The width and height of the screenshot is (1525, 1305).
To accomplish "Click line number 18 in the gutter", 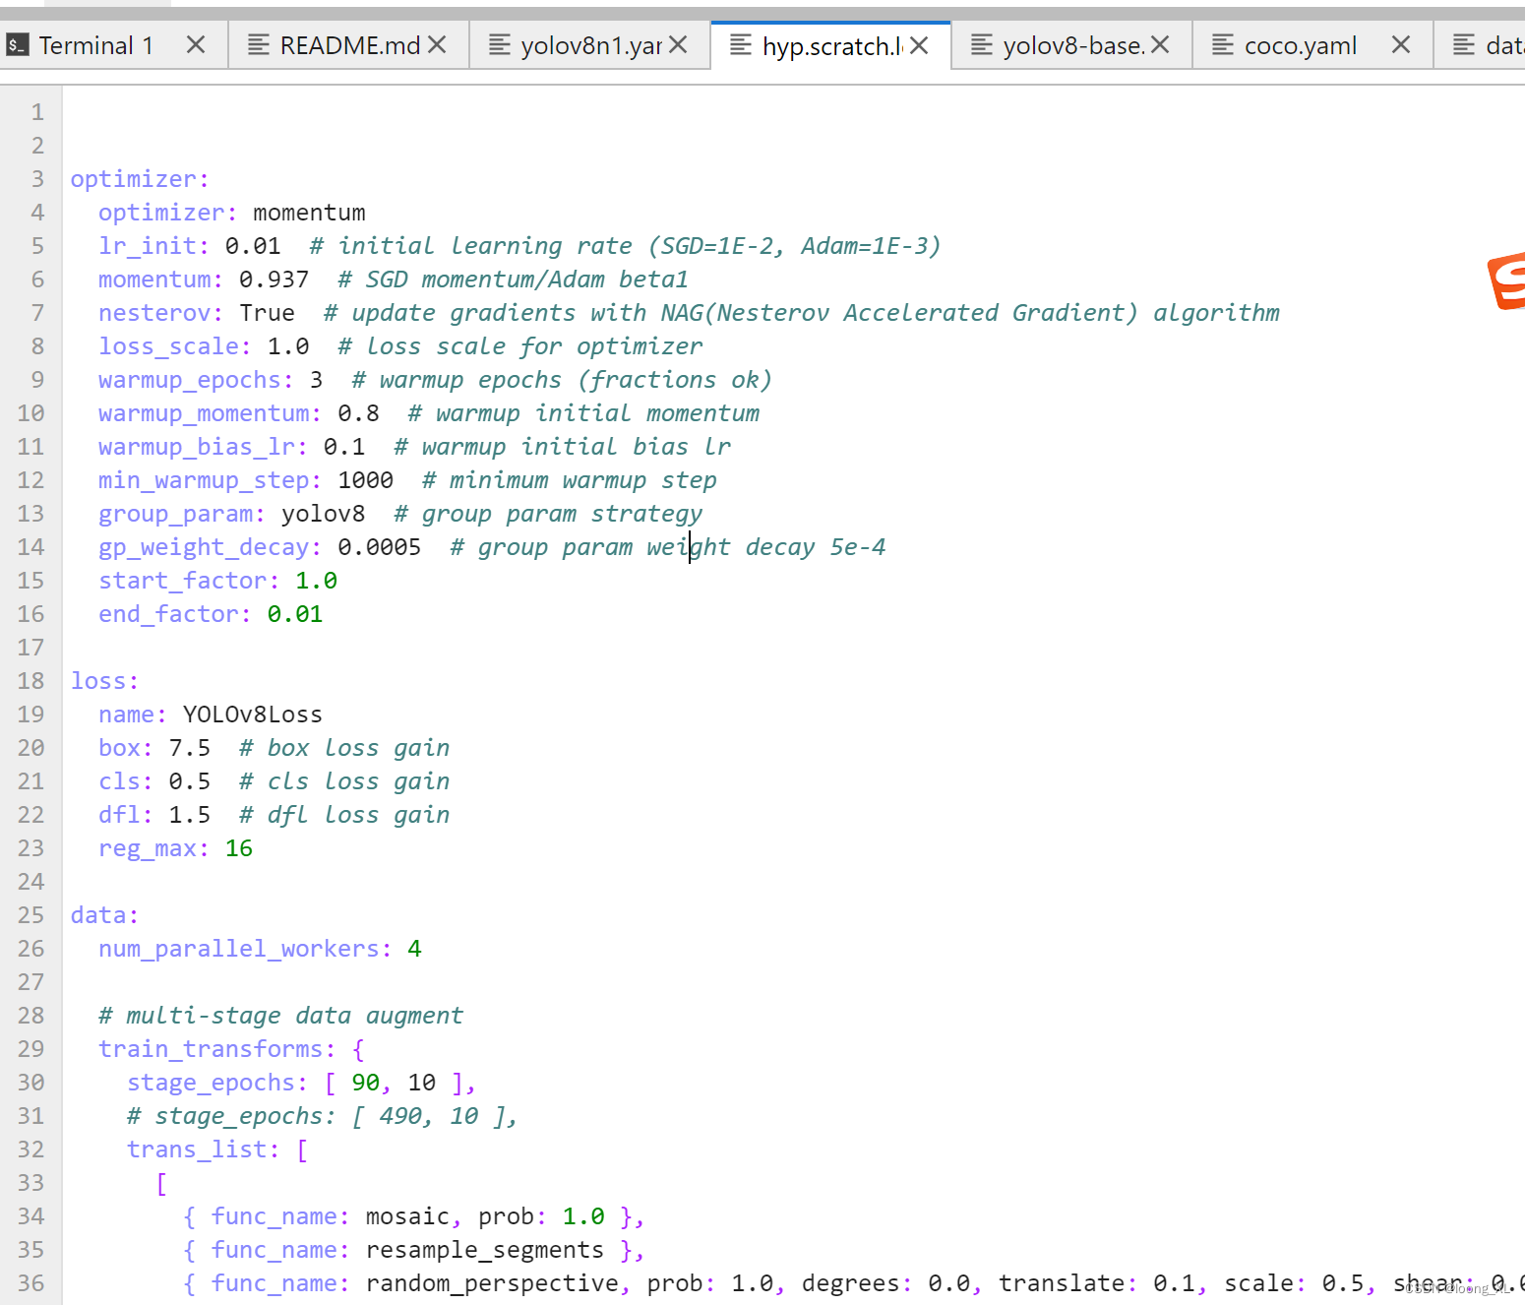I will [x=30, y=681].
